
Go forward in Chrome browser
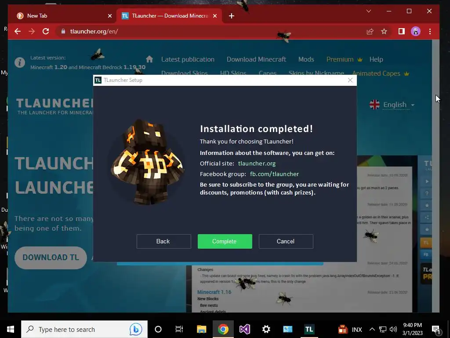click(32, 31)
